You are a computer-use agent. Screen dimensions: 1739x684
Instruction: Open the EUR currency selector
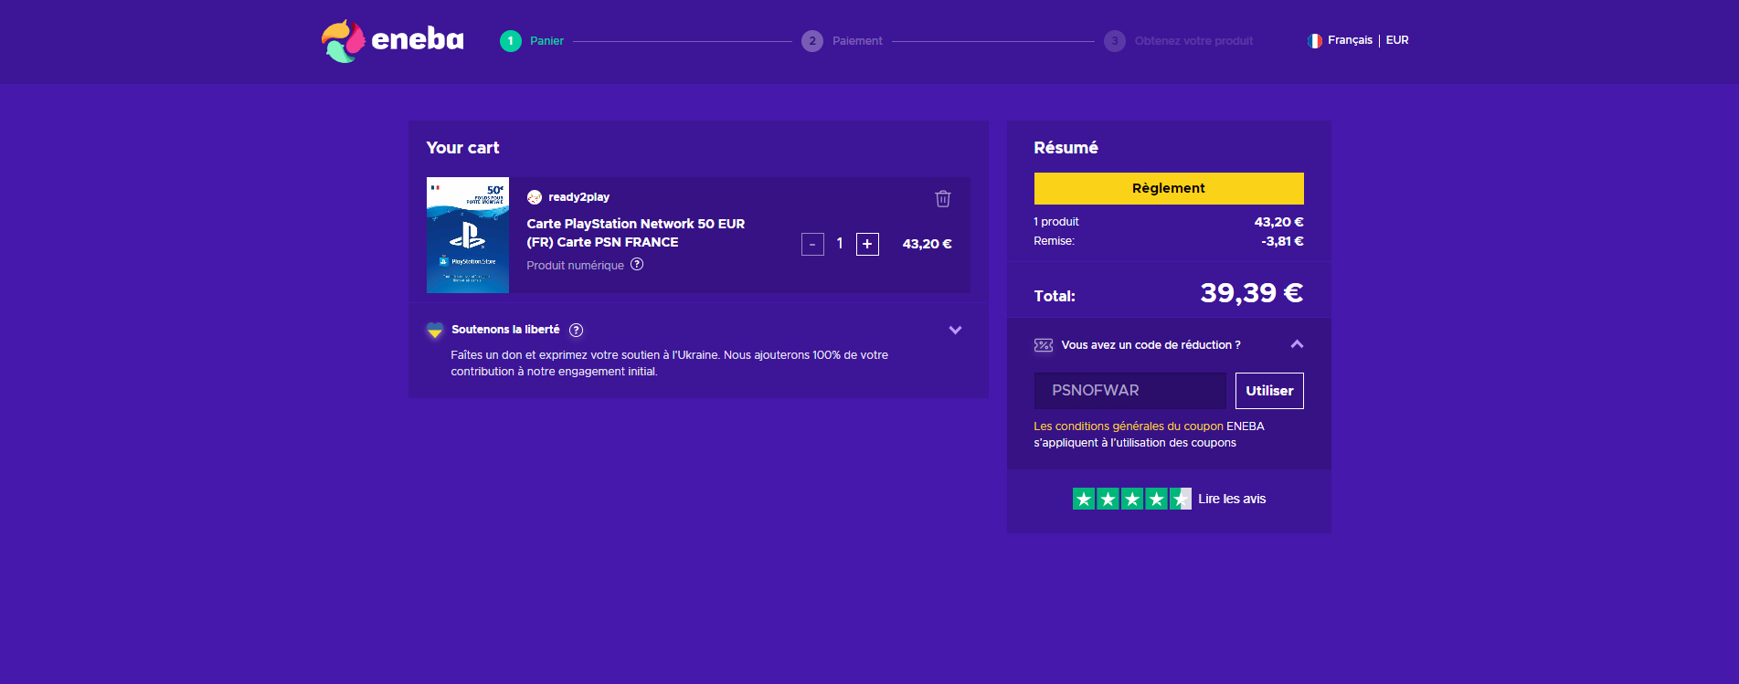tap(1397, 40)
